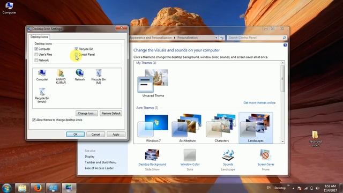This screenshot has width=343, height=193.
Task: Click the search magnifier in Control Panel
Action: pyautogui.click(x=284, y=38)
